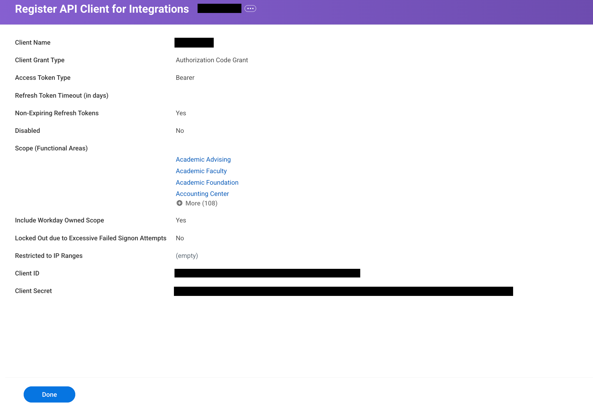
Task: Select No value for Disabled
Action: tap(180, 131)
